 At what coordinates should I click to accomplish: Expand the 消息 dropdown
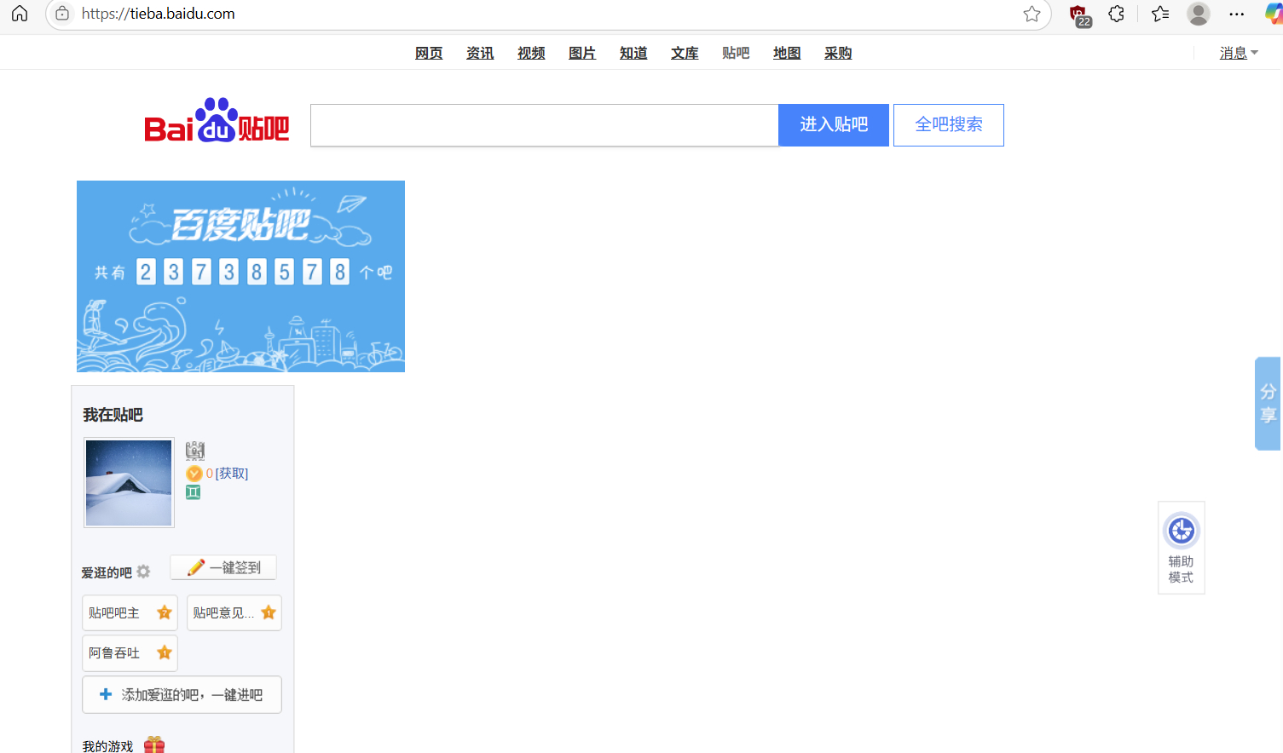1238,53
